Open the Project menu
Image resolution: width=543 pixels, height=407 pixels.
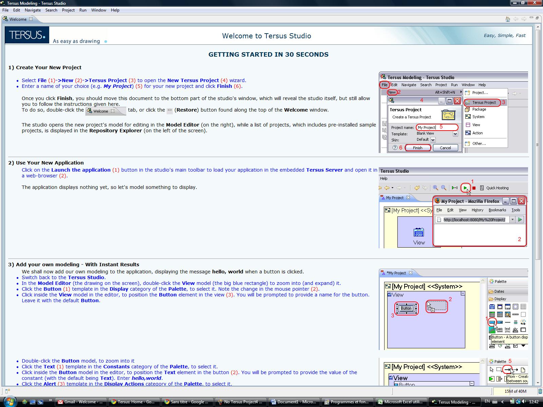click(x=68, y=10)
